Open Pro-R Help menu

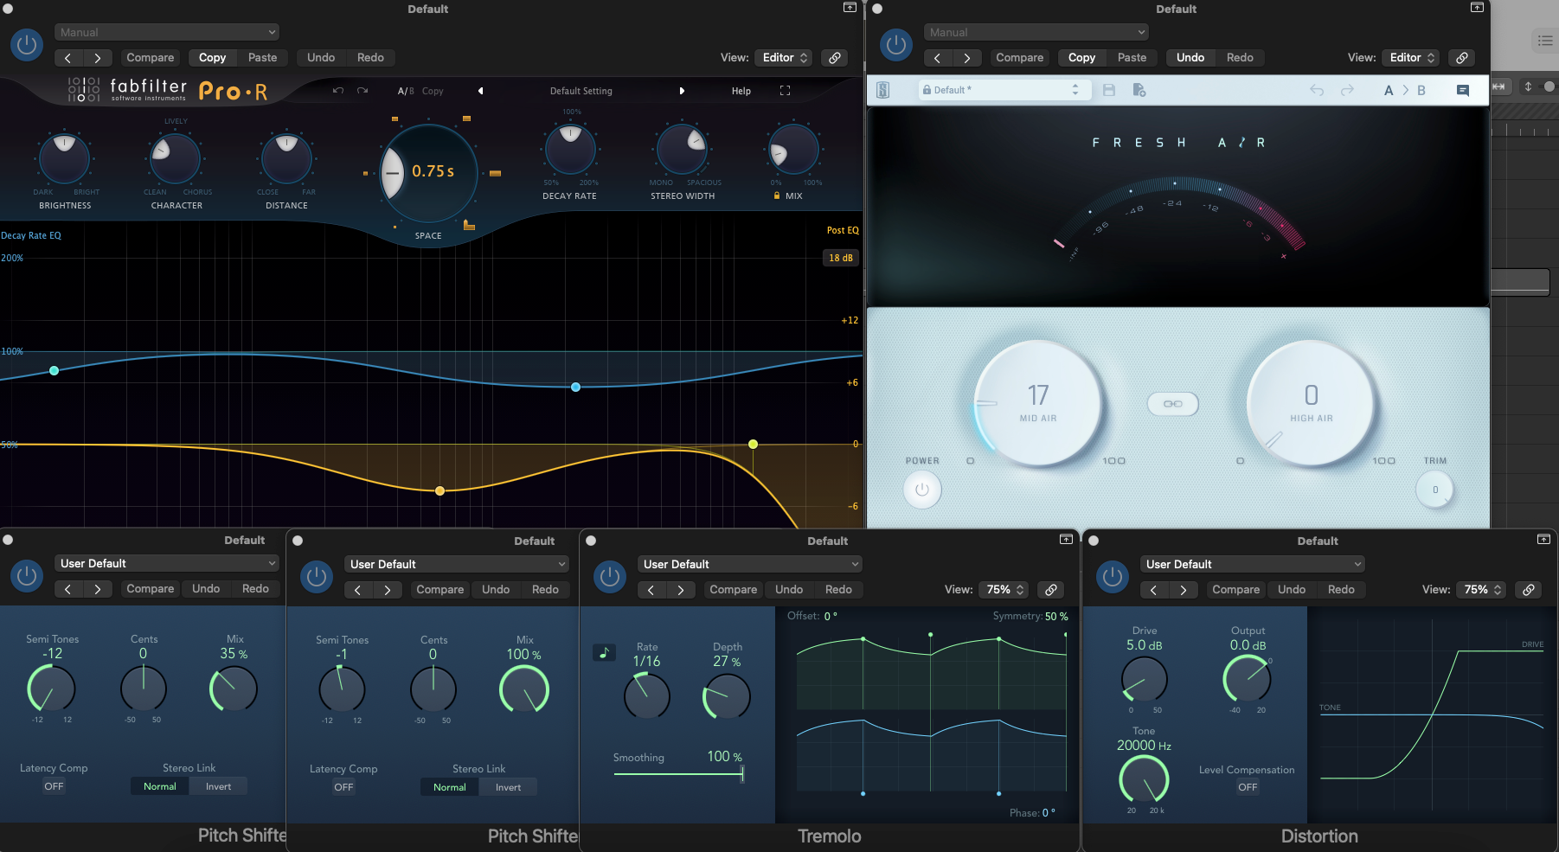(x=741, y=91)
